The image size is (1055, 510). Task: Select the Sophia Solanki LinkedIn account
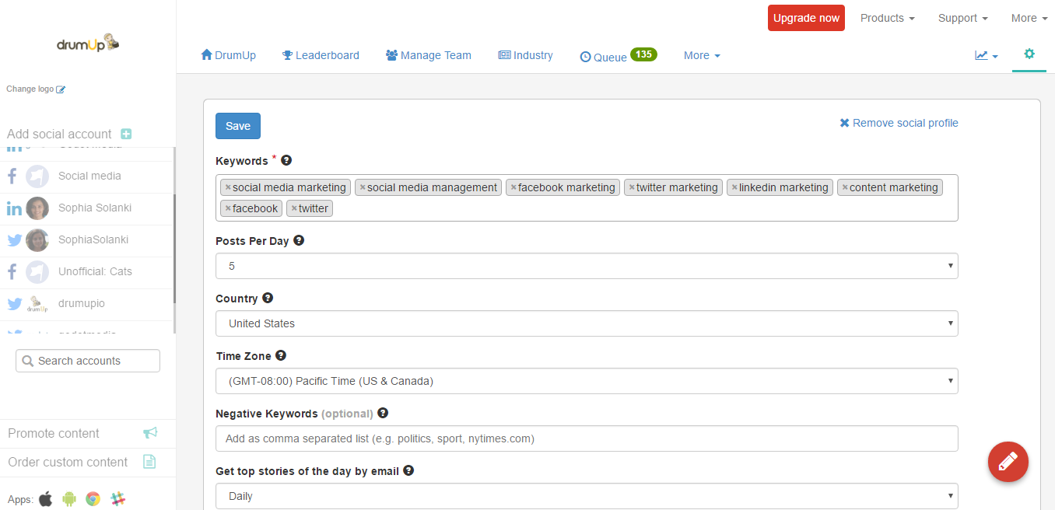click(x=87, y=208)
